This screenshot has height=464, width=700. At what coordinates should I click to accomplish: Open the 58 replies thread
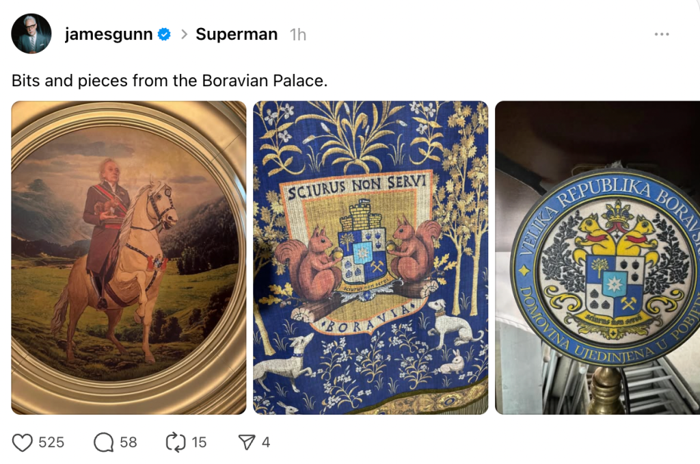pyautogui.click(x=128, y=442)
